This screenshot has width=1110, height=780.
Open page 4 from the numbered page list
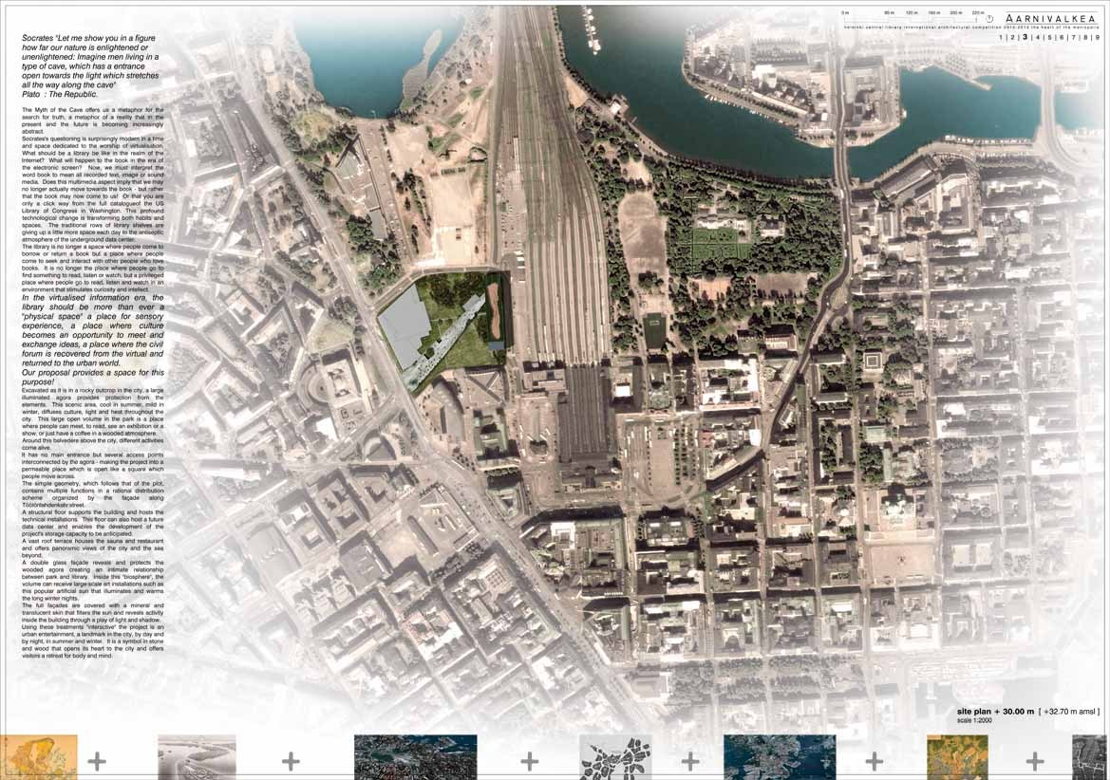coord(1037,37)
